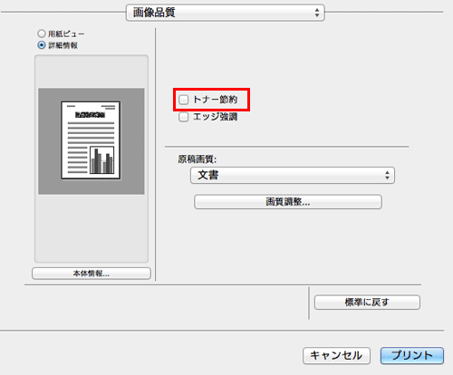Click the arrows on the 文書 popup

click(387, 175)
